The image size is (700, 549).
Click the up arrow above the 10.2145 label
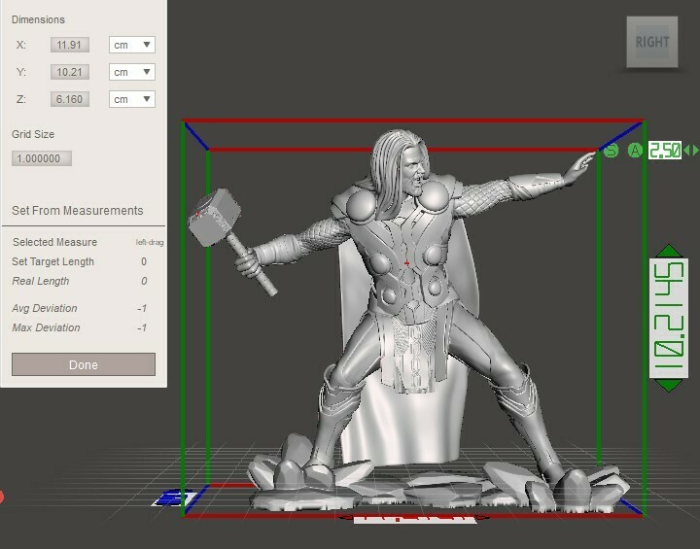tap(668, 251)
